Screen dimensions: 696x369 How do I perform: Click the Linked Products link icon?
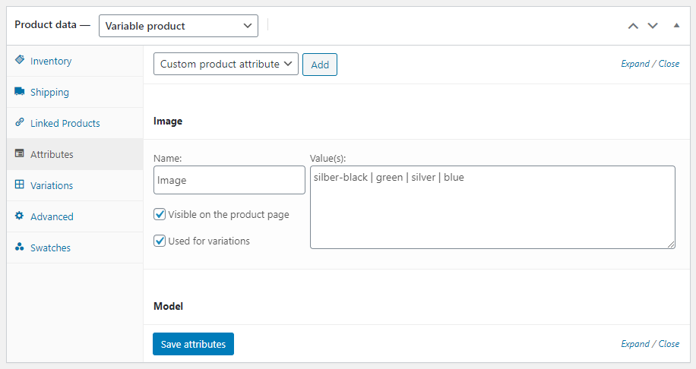20,122
